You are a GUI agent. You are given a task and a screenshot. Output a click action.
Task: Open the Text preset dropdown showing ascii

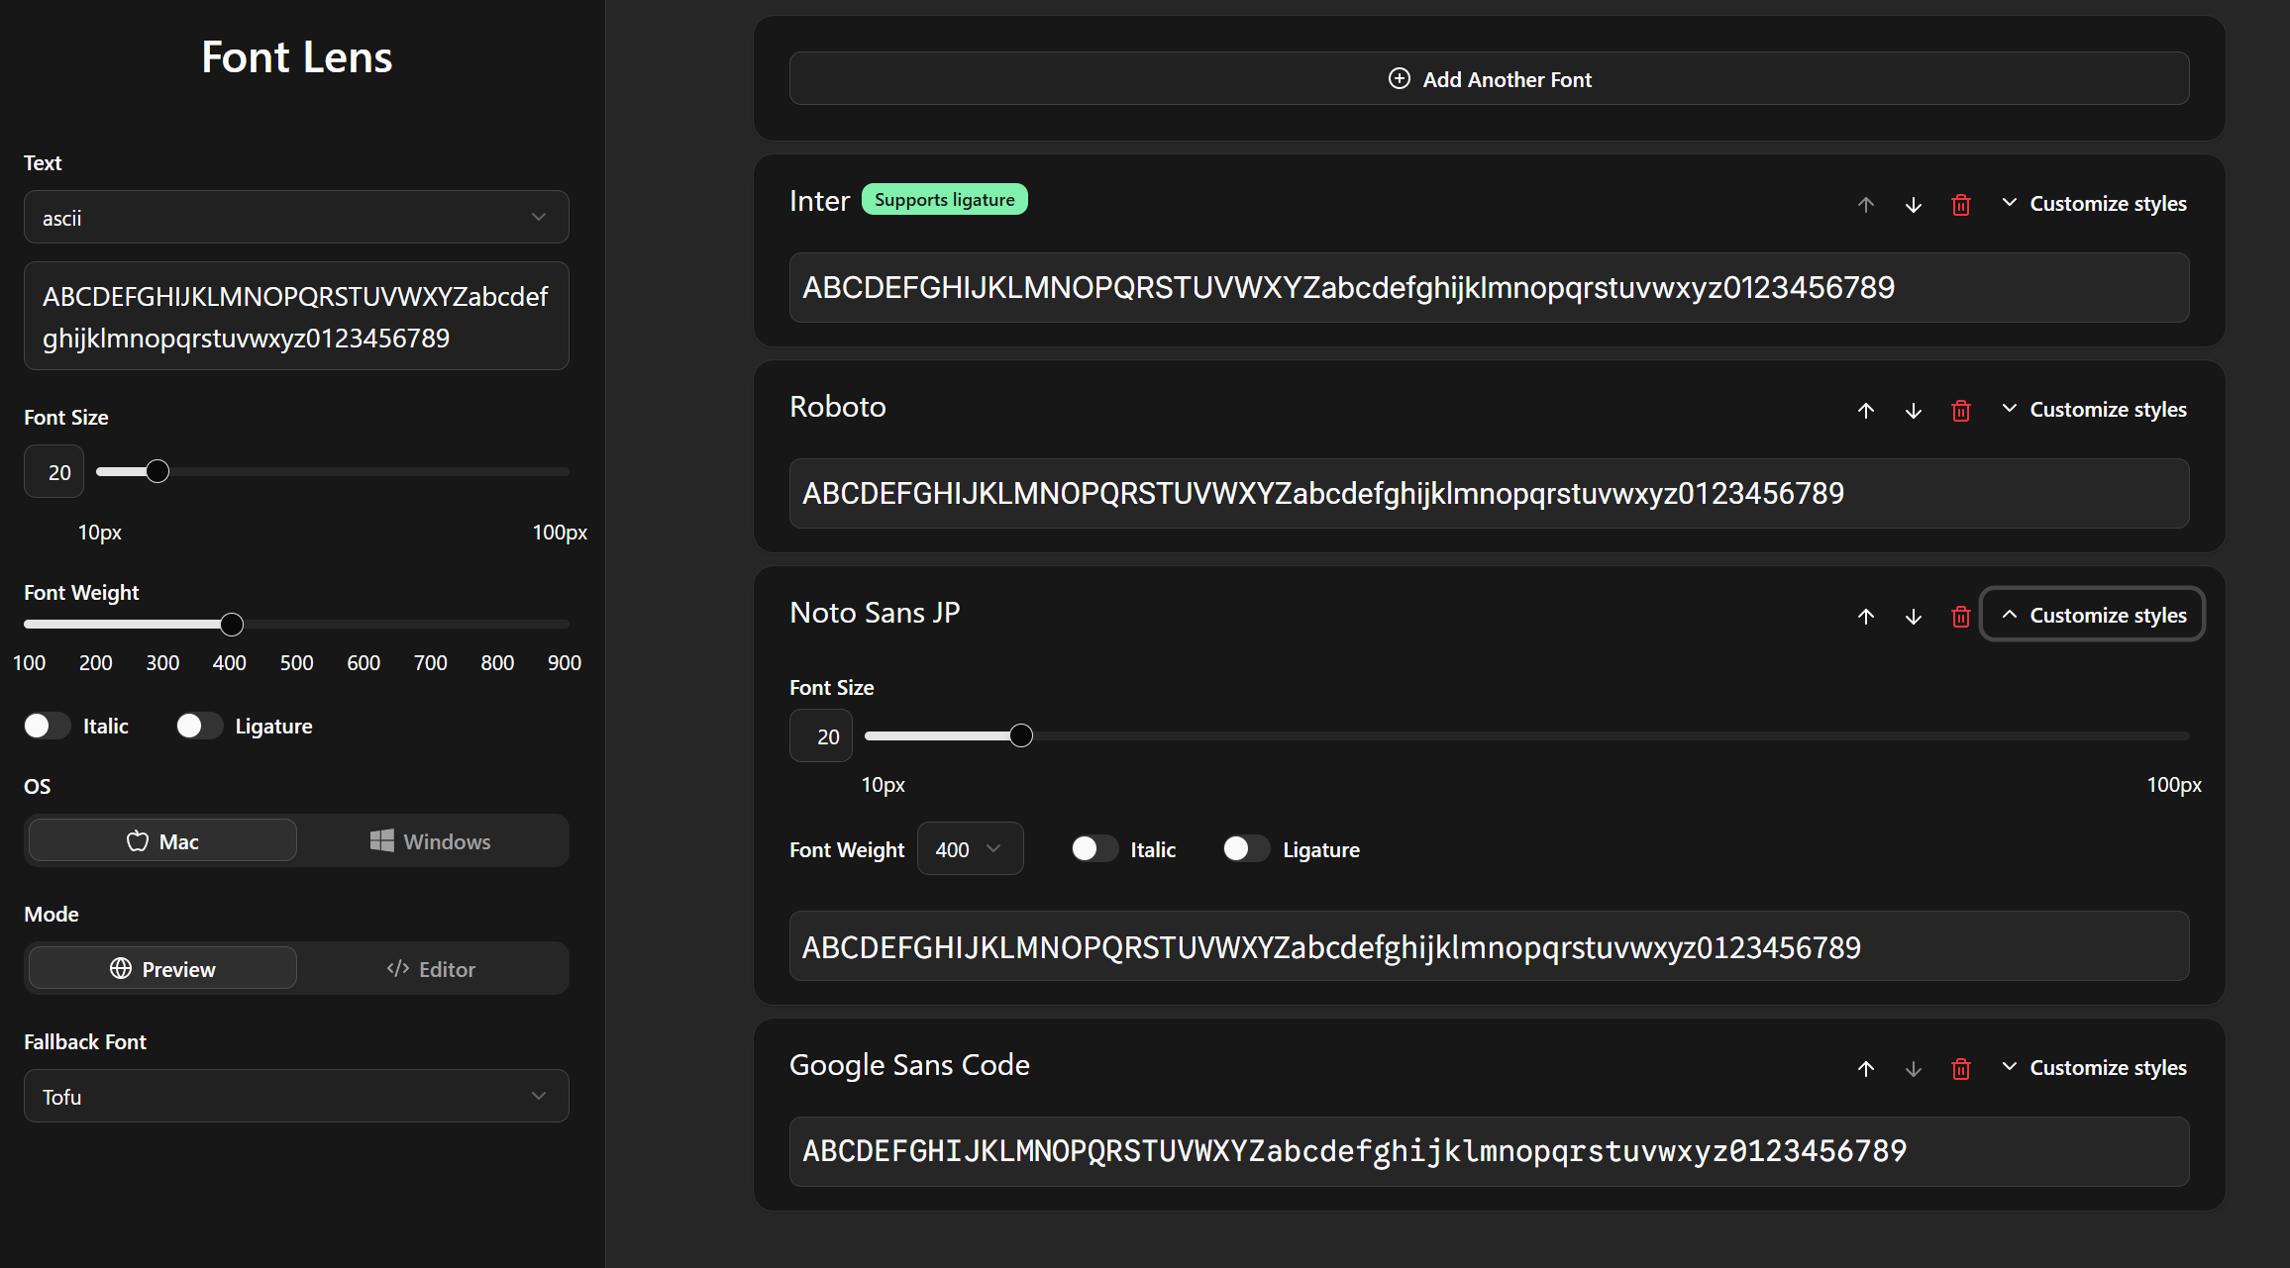(296, 217)
